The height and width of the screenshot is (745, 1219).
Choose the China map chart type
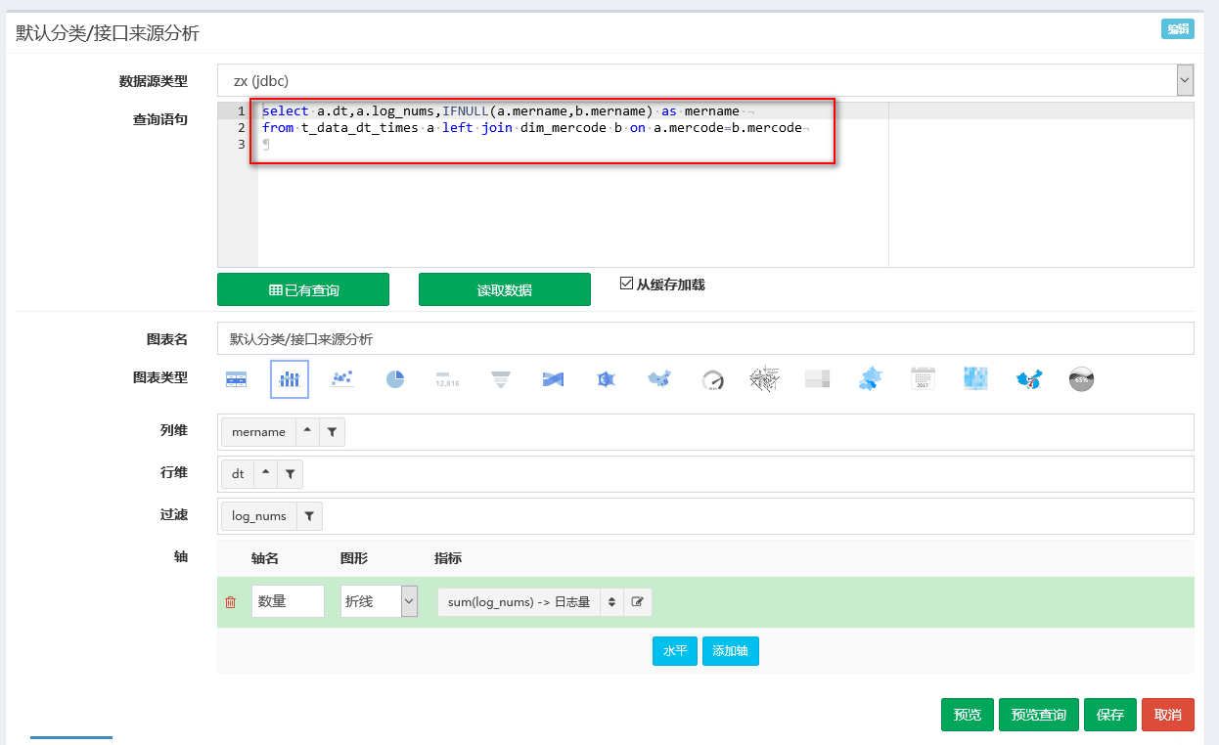coord(661,379)
